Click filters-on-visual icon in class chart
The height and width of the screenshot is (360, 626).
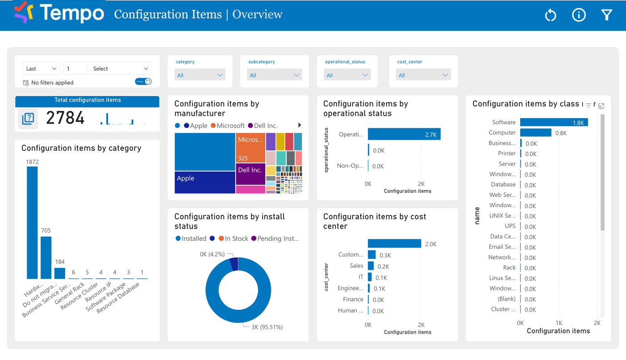tap(588, 106)
